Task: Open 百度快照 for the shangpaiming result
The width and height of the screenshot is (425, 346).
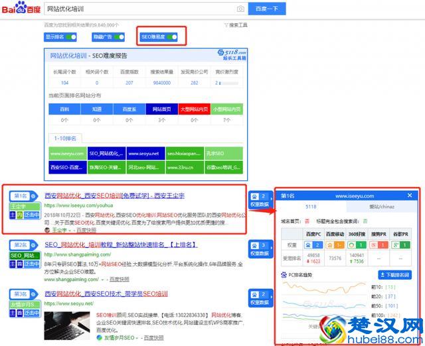Action: tap(120, 279)
